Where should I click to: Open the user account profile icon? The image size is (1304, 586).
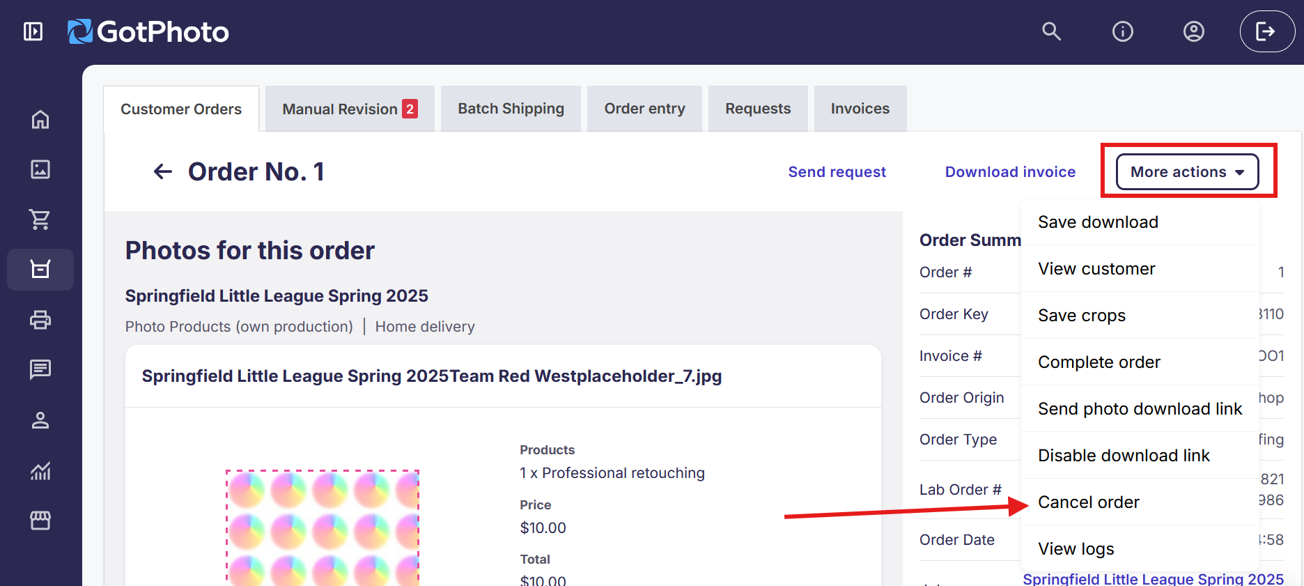pyautogui.click(x=1193, y=31)
